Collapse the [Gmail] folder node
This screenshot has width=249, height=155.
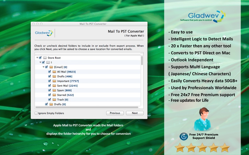[x=43, y=67]
